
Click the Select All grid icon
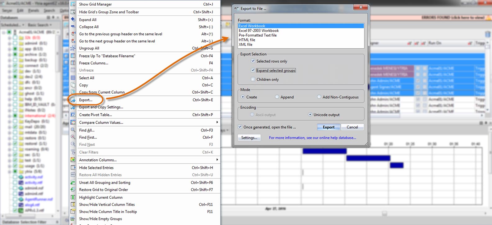[73, 78]
